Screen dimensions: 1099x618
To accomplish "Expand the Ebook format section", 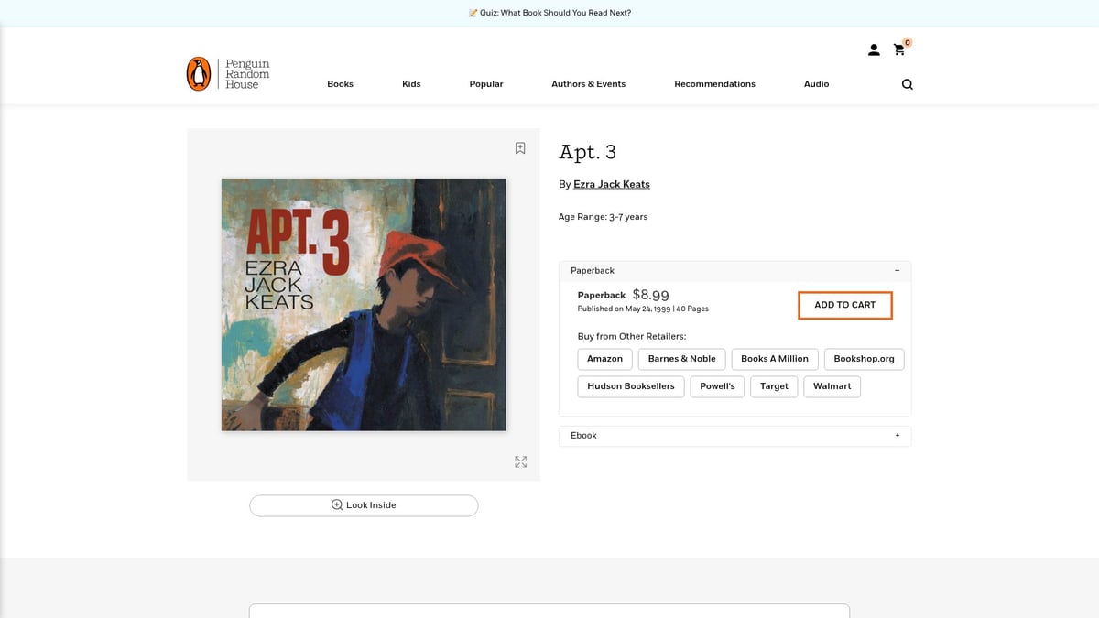I will click(x=897, y=436).
